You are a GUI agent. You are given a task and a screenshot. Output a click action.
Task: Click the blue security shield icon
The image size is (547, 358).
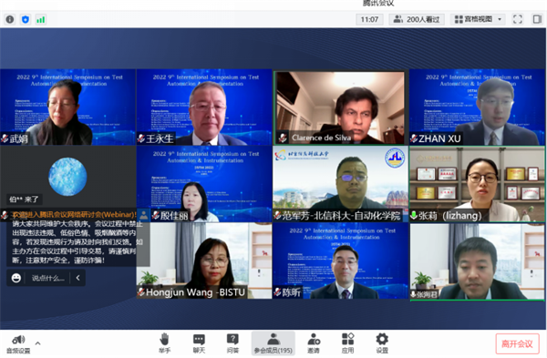click(x=26, y=19)
